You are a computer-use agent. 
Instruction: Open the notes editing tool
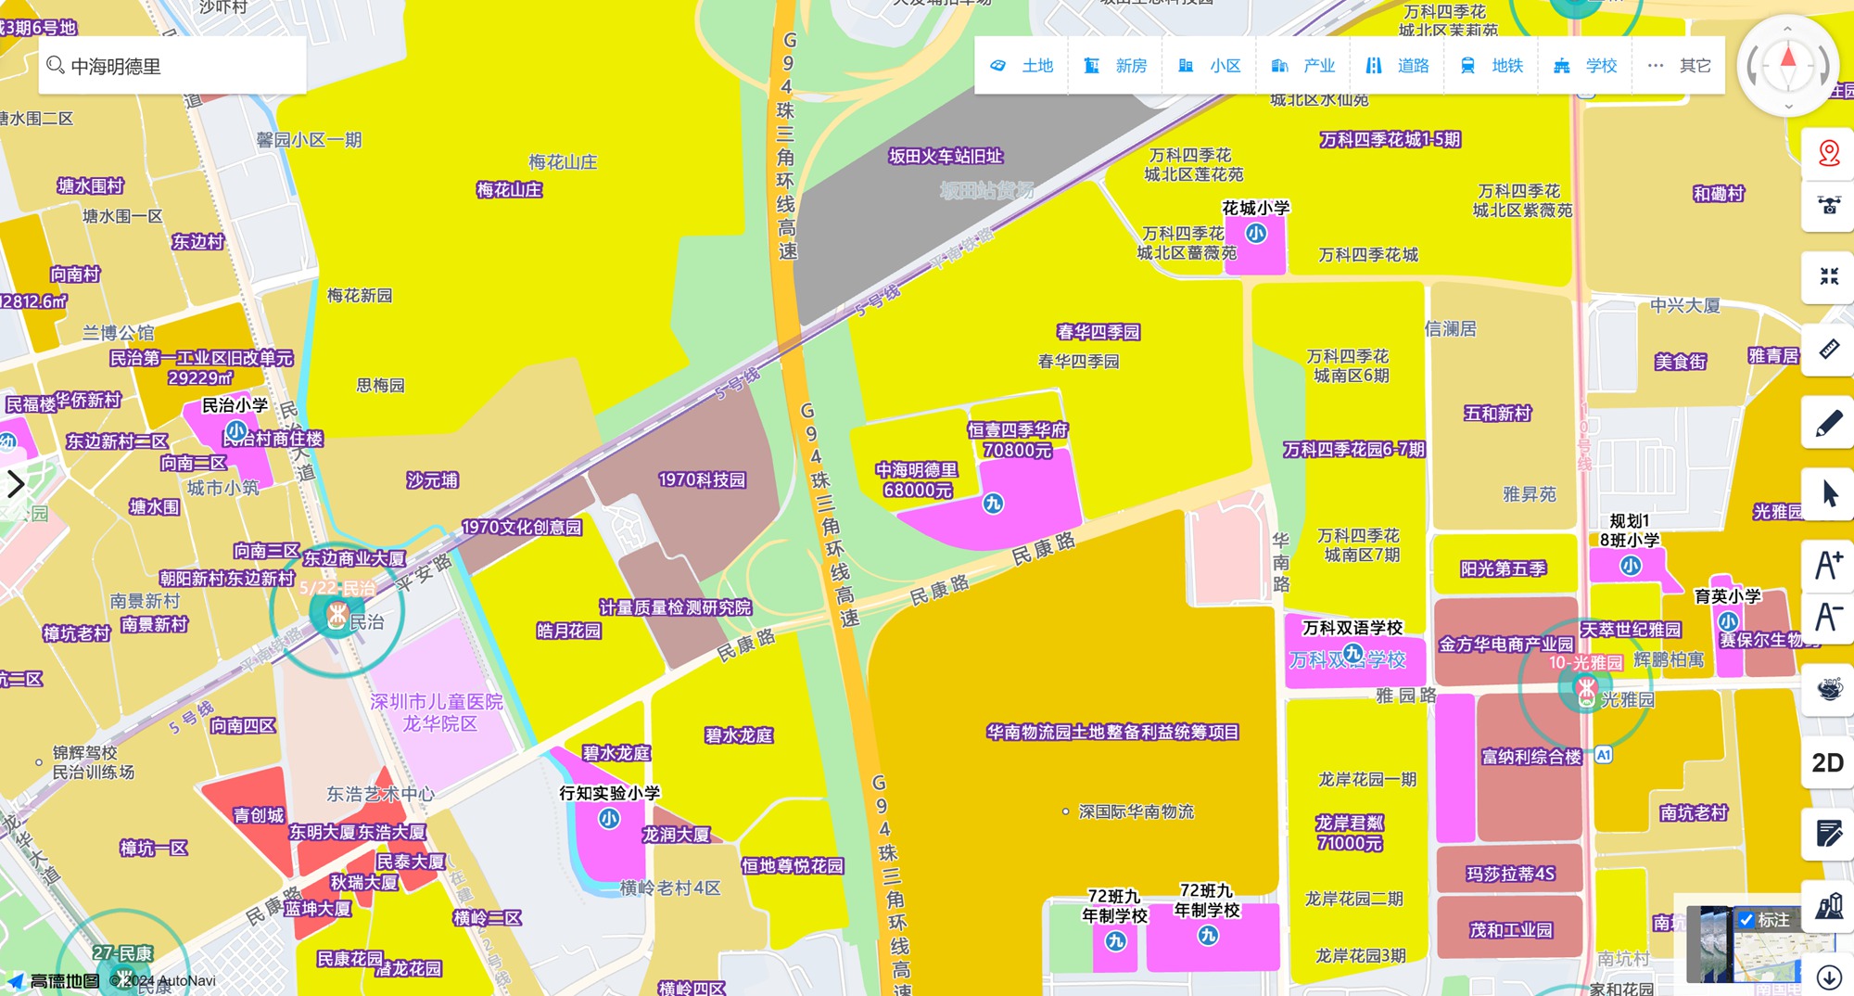1828,834
